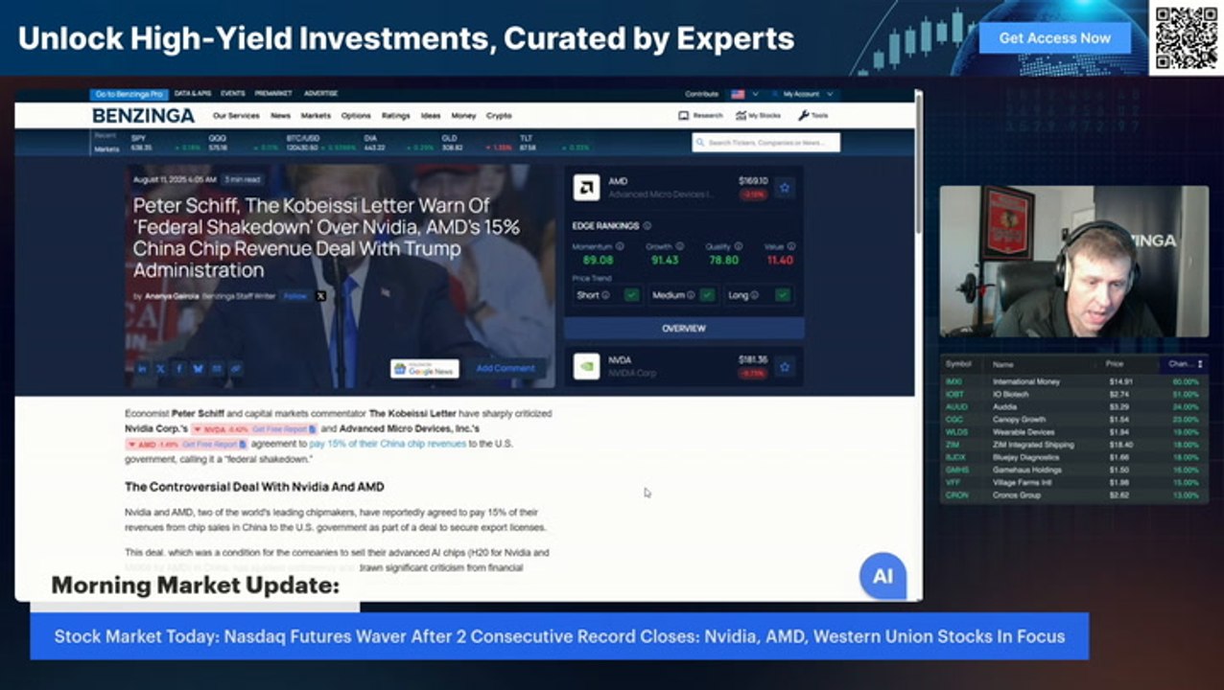Open the News menu
Screen dimensions: 1224x690
[280, 116]
